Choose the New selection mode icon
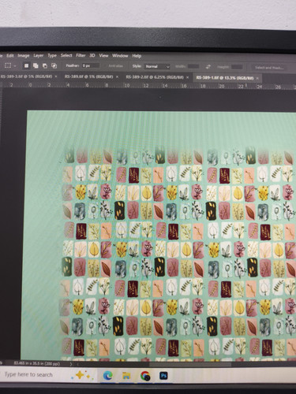 [x=26, y=66]
